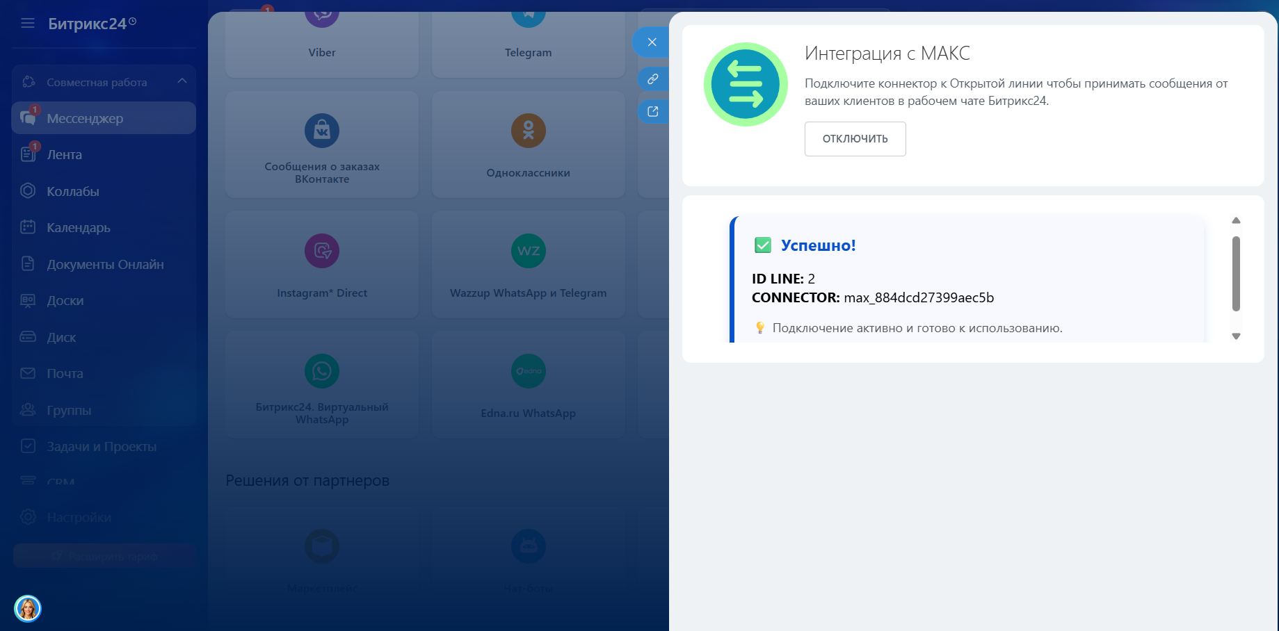Screen dimensions: 1279x631
Task: Open the hamburger menu next to Битрикс24
Action: coord(28,24)
